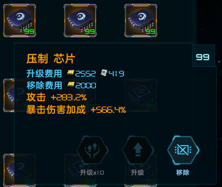Click the 攻击 +283.2% stat line
The height and width of the screenshot is (187, 222).
click(x=56, y=97)
